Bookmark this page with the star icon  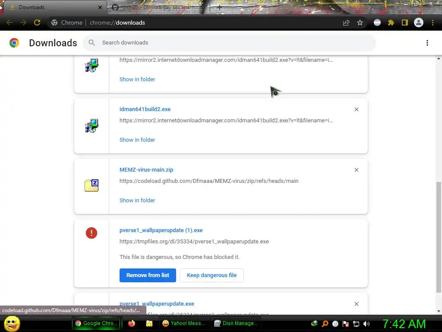coord(360,22)
